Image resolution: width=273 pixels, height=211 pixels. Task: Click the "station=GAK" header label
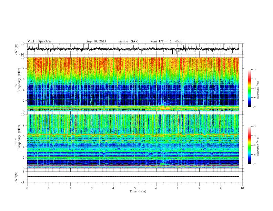(x=128, y=41)
